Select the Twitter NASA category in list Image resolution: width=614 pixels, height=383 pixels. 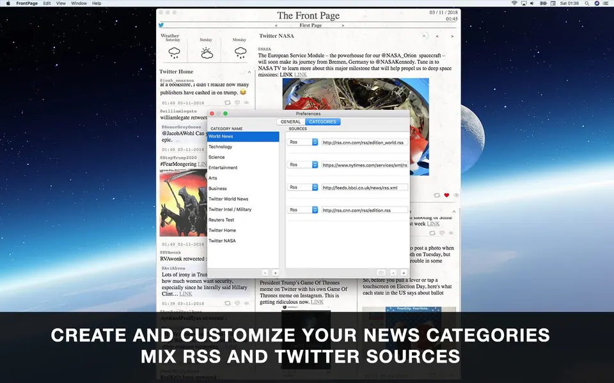(243, 241)
